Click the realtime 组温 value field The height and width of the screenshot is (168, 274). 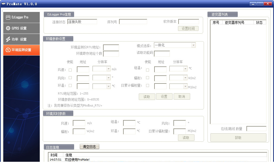click(x=129, y=123)
